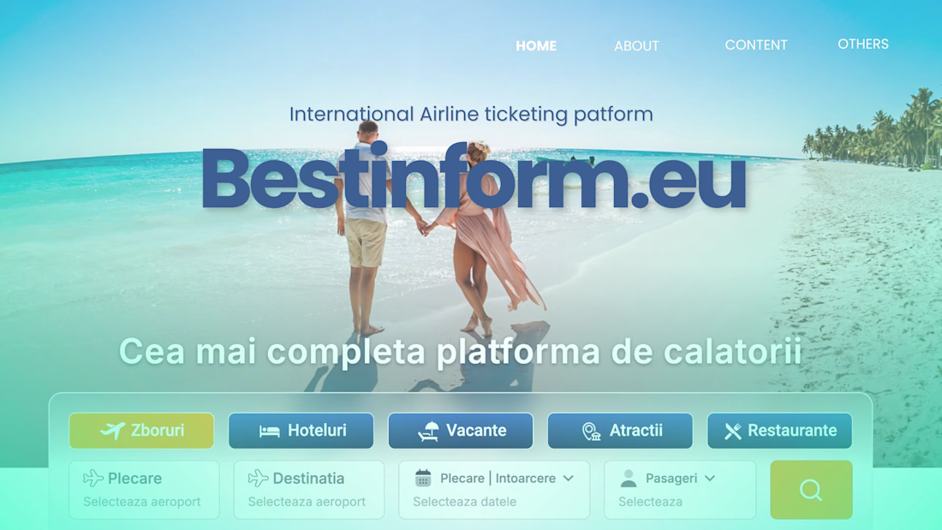Click the map pin icon on Atractii
The image size is (942, 530).
point(591,431)
